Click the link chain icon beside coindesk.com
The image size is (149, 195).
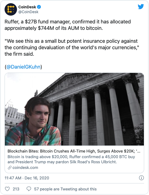[x=10, y=168]
